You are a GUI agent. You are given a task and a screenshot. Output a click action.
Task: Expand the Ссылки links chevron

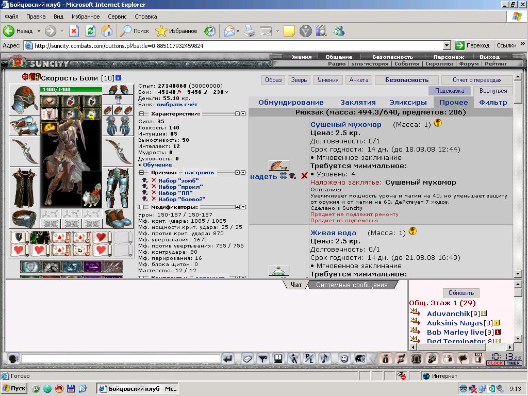523,44
